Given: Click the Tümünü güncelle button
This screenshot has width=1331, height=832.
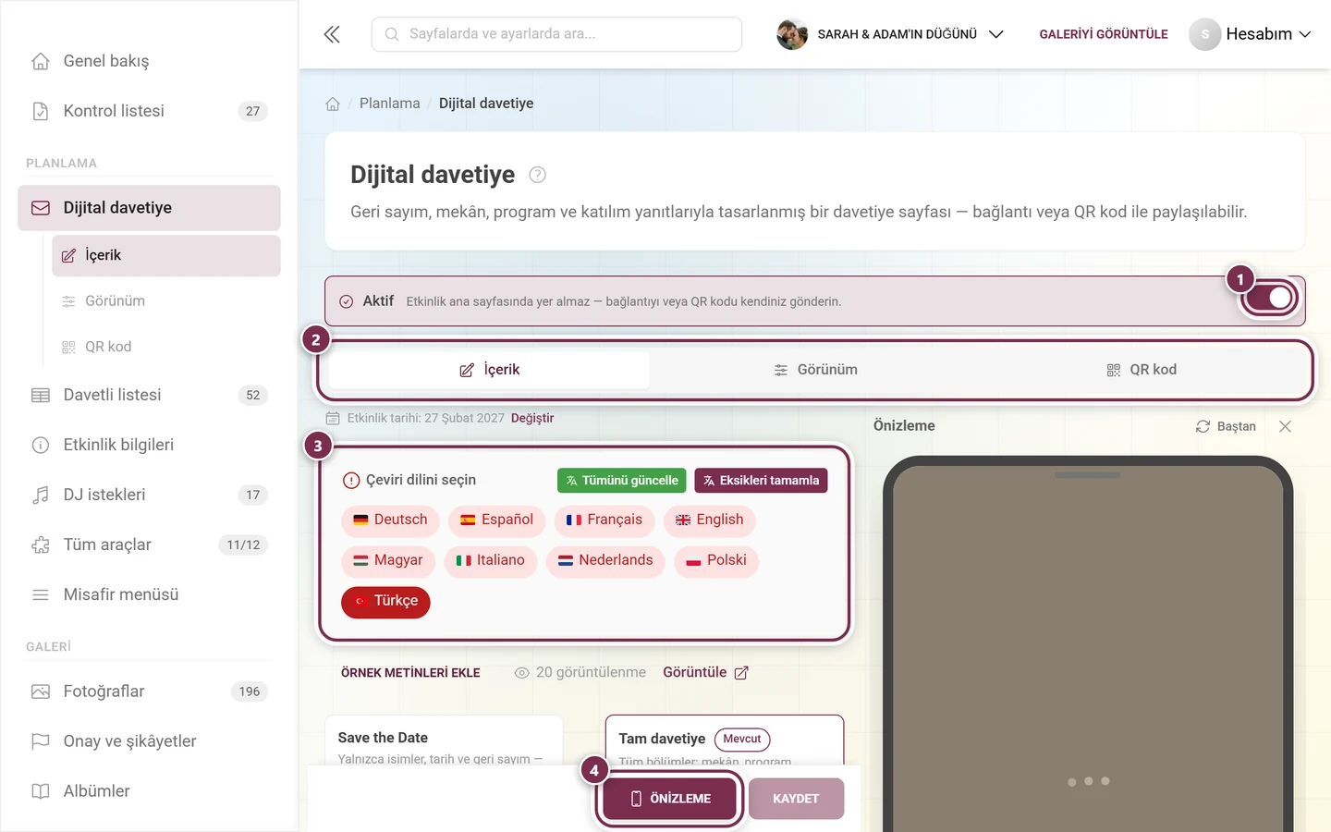Looking at the screenshot, I should [622, 481].
